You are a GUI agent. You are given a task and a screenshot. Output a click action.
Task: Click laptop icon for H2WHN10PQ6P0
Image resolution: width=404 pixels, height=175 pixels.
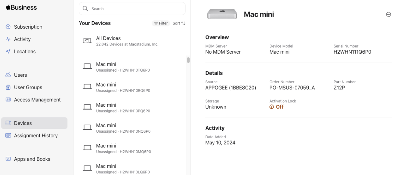coord(87,107)
